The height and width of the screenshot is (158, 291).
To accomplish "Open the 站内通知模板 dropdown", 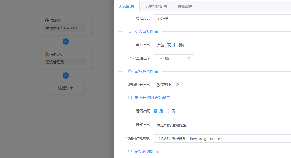I will (222, 139).
